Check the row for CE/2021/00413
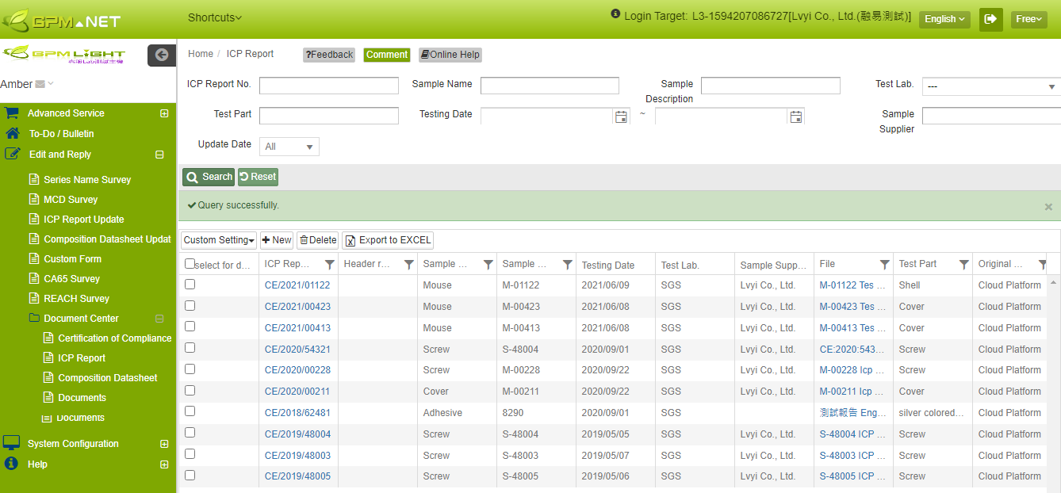The height and width of the screenshot is (493, 1061). pyautogui.click(x=190, y=327)
